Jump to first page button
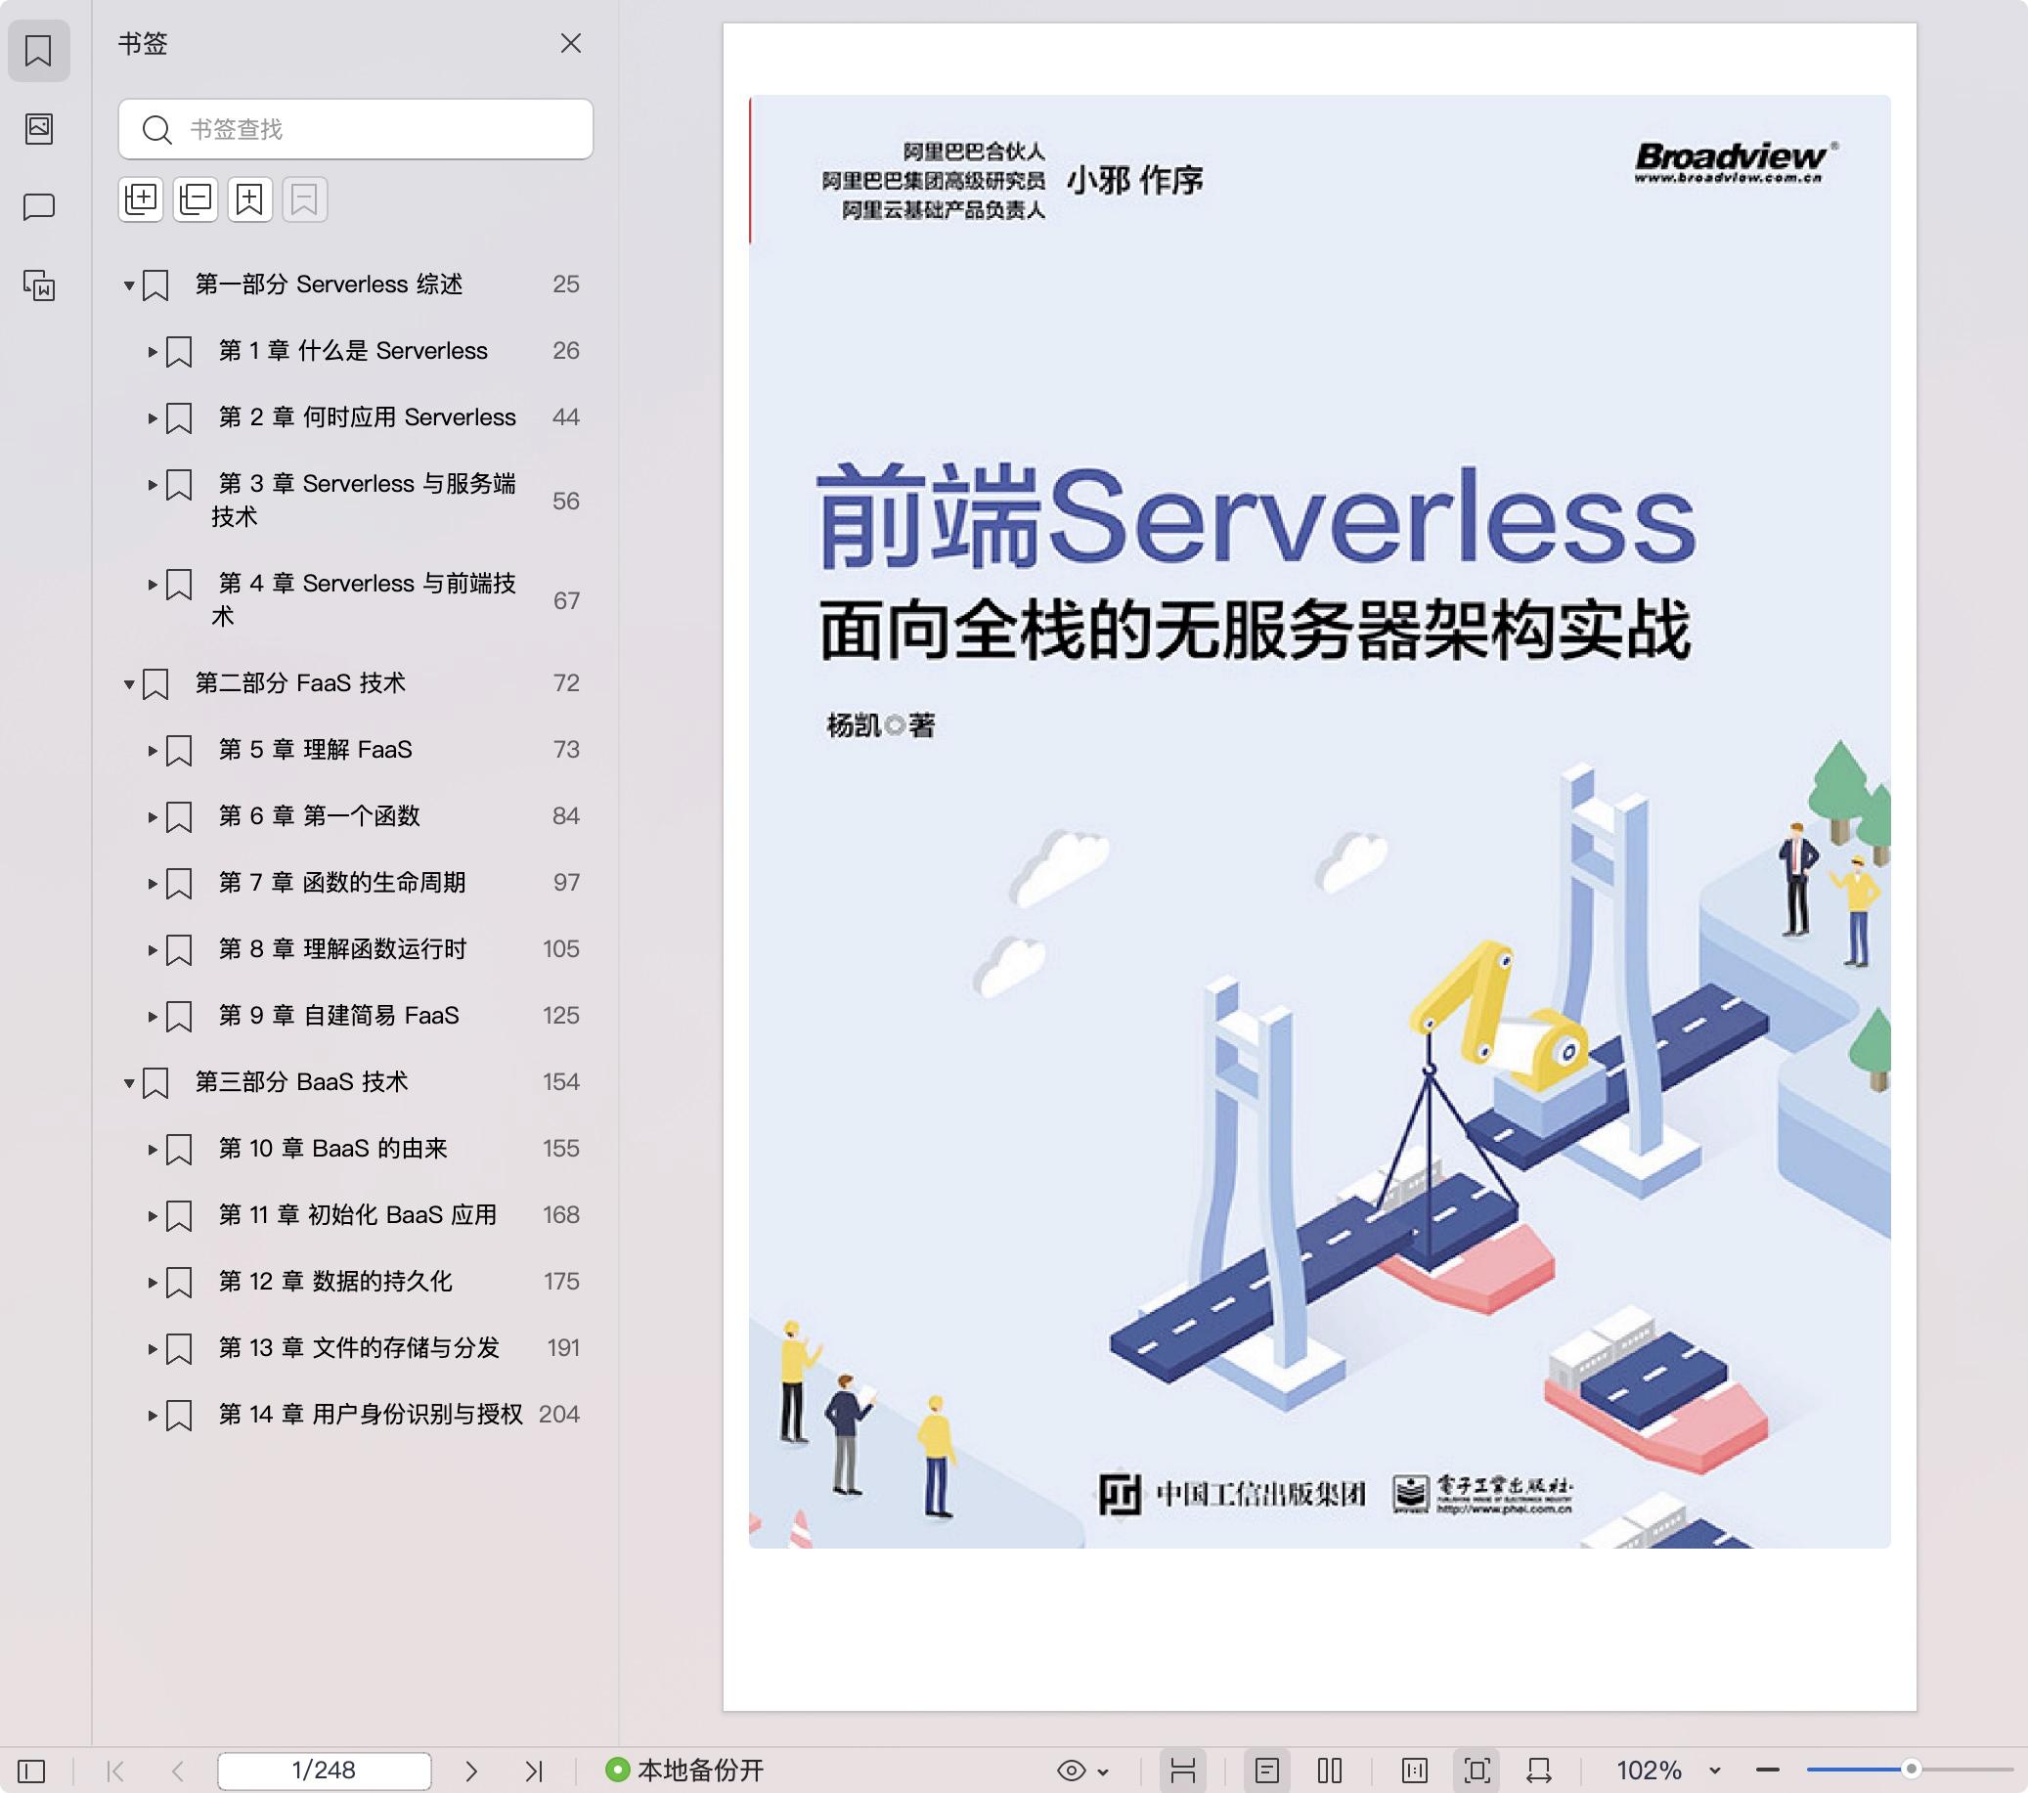The width and height of the screenshot is (2028, 1793). click(115, 1771)
